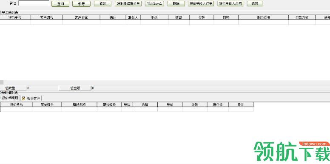Click the 修改 button
The width and height of the screenshot is (330, 164).
tap(103, 3)
